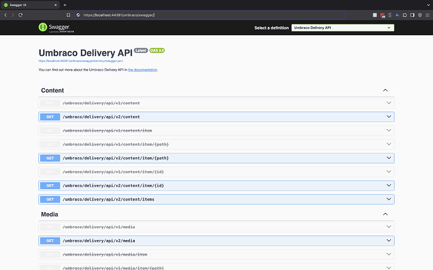Expand v2/content/items chevron
The width and height of the screenshot is (433, 270).
click(388, 199)
